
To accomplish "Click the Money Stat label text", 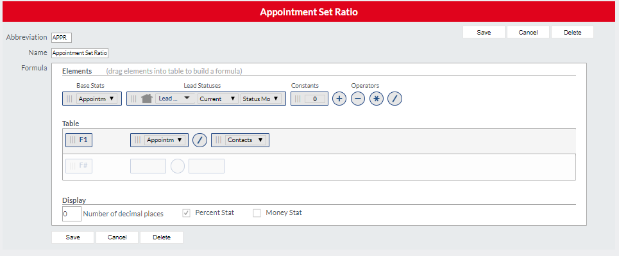I will (x=284, y=212).
